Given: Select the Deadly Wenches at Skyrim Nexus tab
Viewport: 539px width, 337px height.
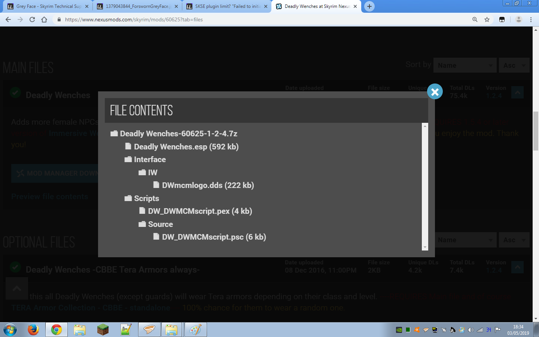Looking at the screenshot, I should pyautogui.click(x=316, y=6).
